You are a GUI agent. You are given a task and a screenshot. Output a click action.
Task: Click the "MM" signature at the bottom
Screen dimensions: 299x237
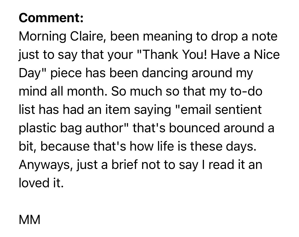click(30, 219)
